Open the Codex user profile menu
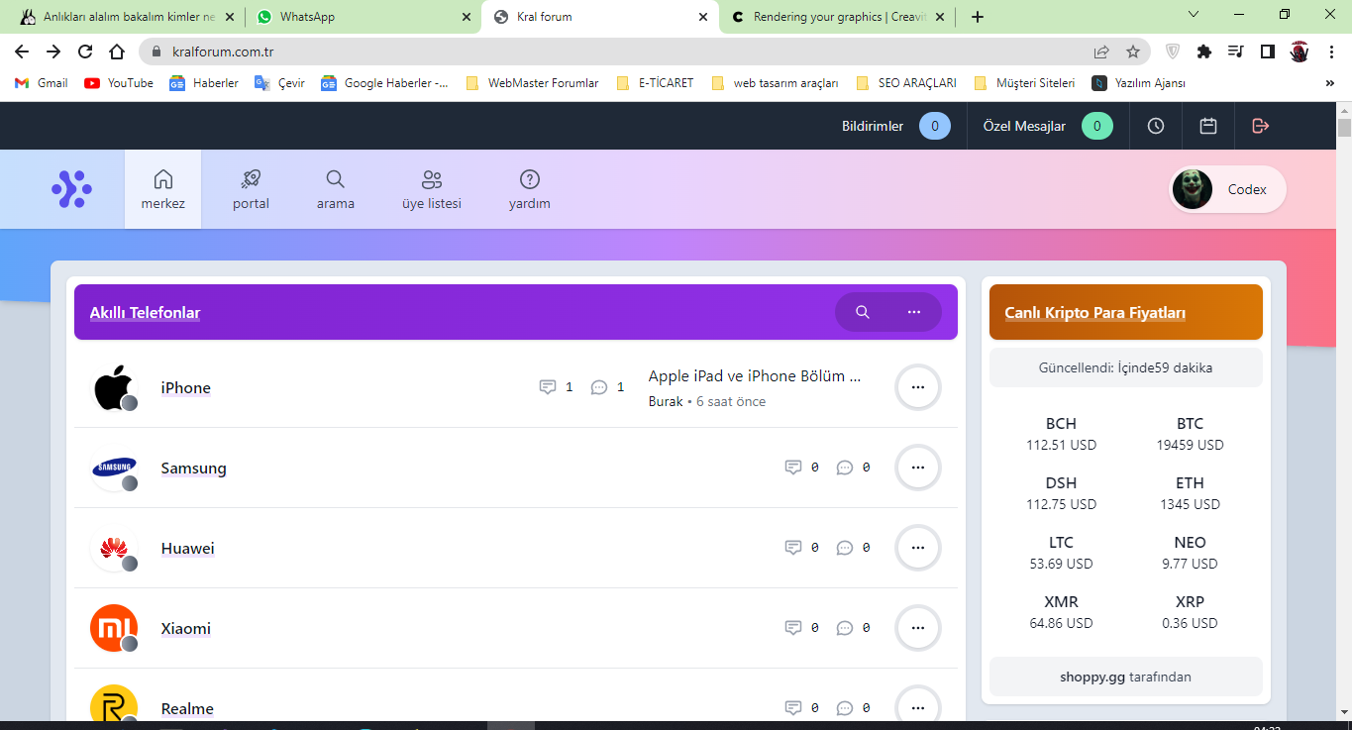Image resolution: width=1352 pixels, height=730 pixels. pos(1228,189)
